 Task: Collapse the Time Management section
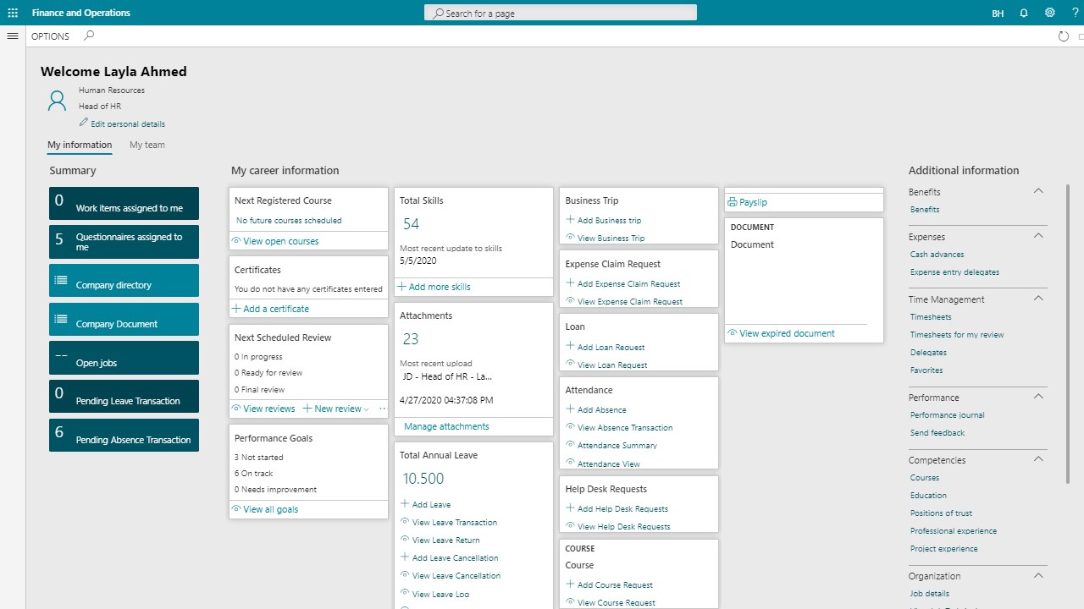pos(1038,299)
